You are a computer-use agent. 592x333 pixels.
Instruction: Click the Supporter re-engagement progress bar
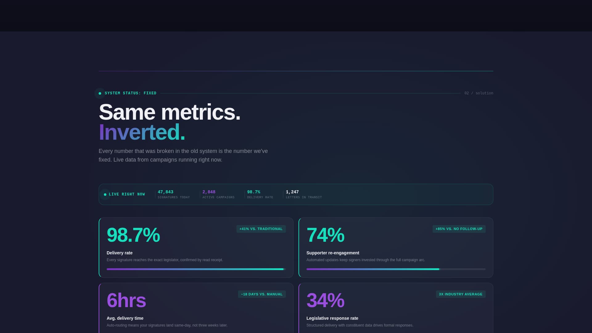coord(396,269)
